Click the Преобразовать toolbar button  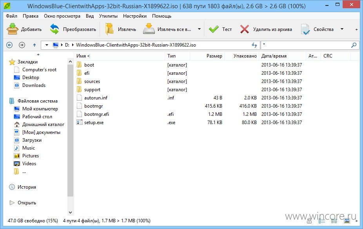click(73, 29)
